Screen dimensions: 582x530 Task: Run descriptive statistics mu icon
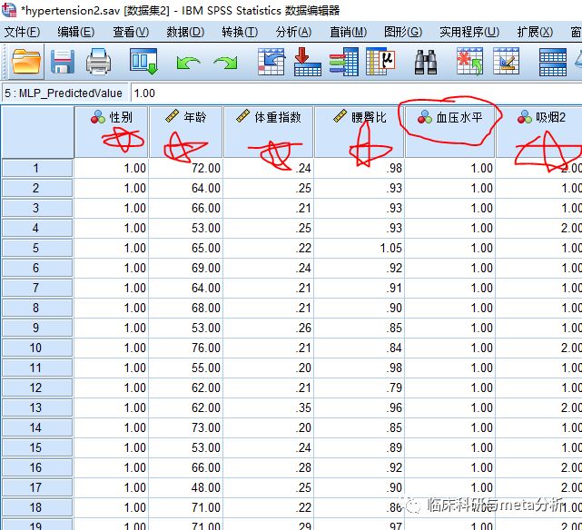coord(380,62)
